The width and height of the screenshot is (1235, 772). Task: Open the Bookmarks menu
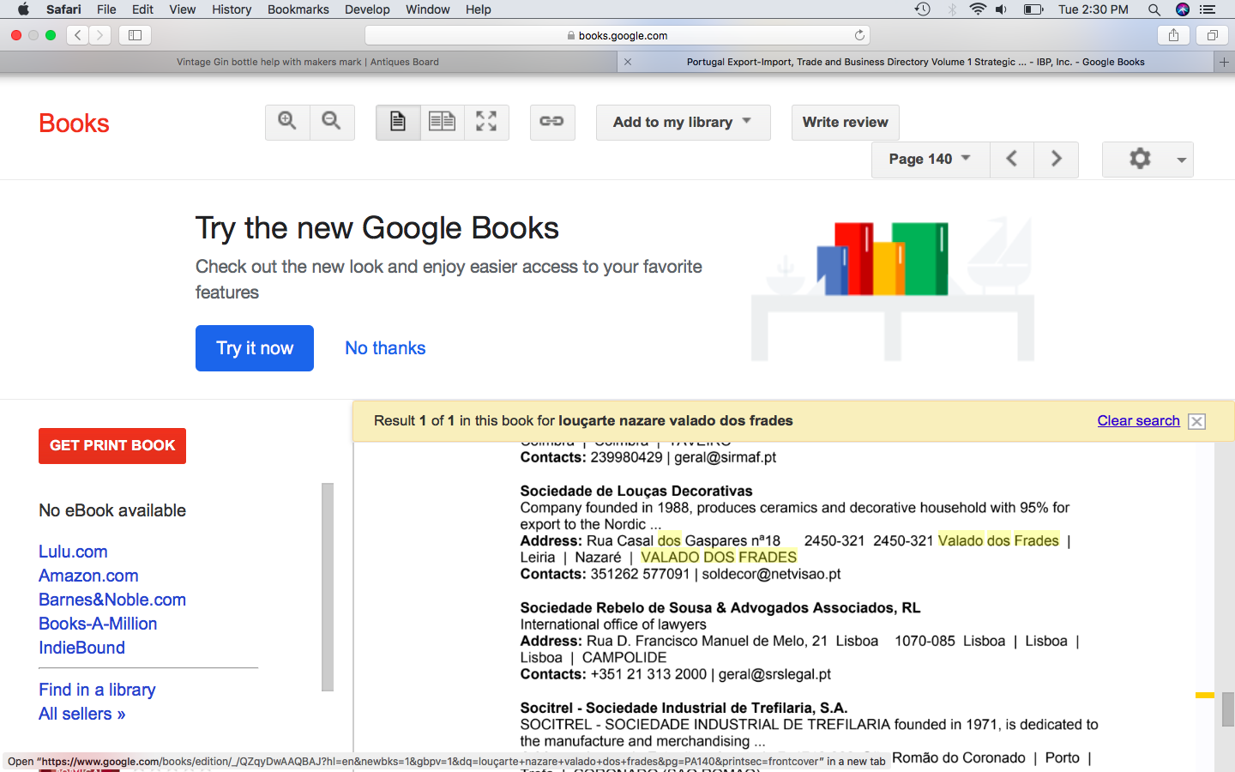coord(298,9)
